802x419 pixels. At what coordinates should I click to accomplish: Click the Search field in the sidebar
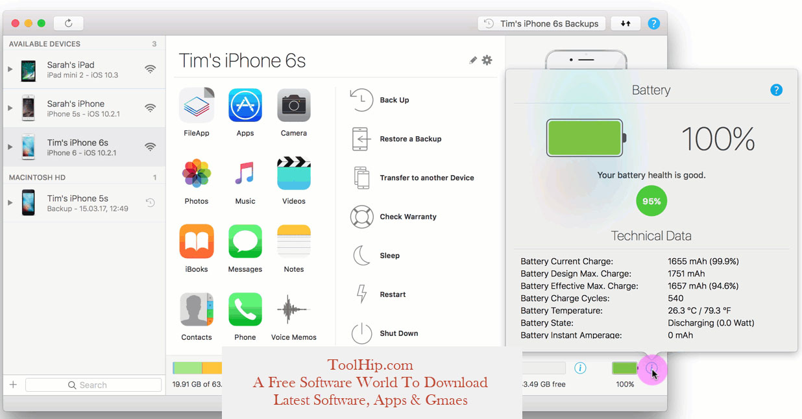click(93, 385)
